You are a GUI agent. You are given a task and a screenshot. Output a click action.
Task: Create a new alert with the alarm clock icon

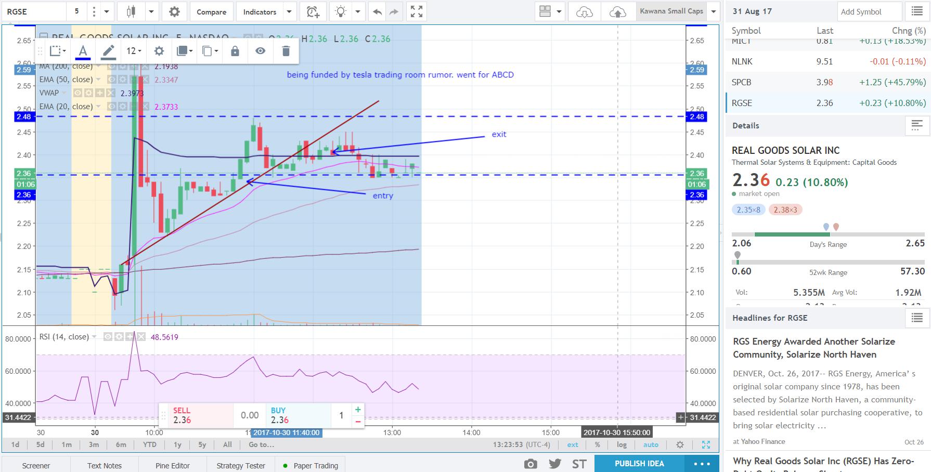tap(312, 11)
